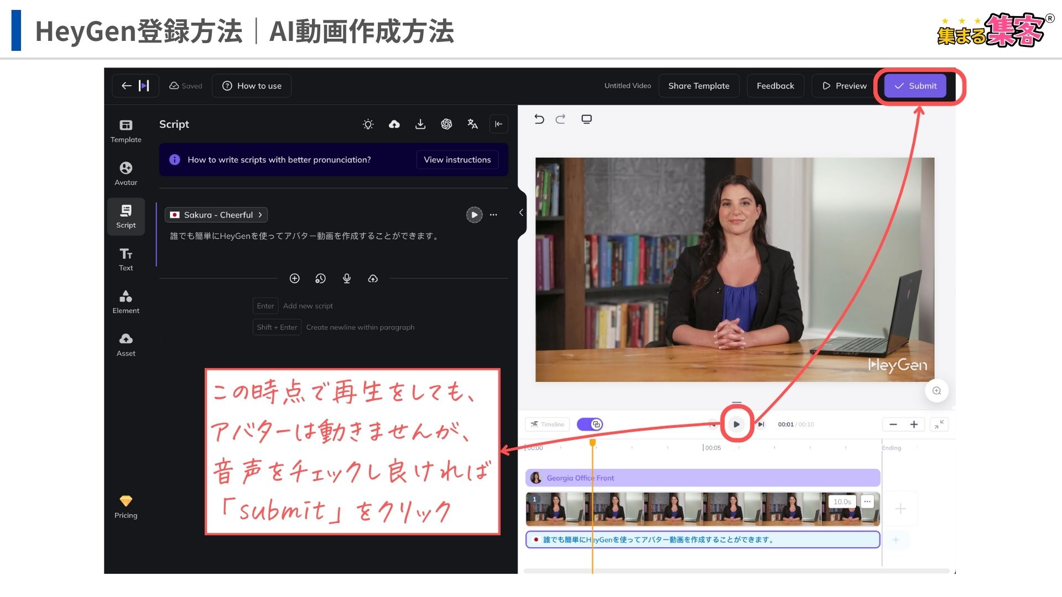Viewport: 1062px width, 597px height.
Task: Play the script audio preview
Action: tap(475, 215)
